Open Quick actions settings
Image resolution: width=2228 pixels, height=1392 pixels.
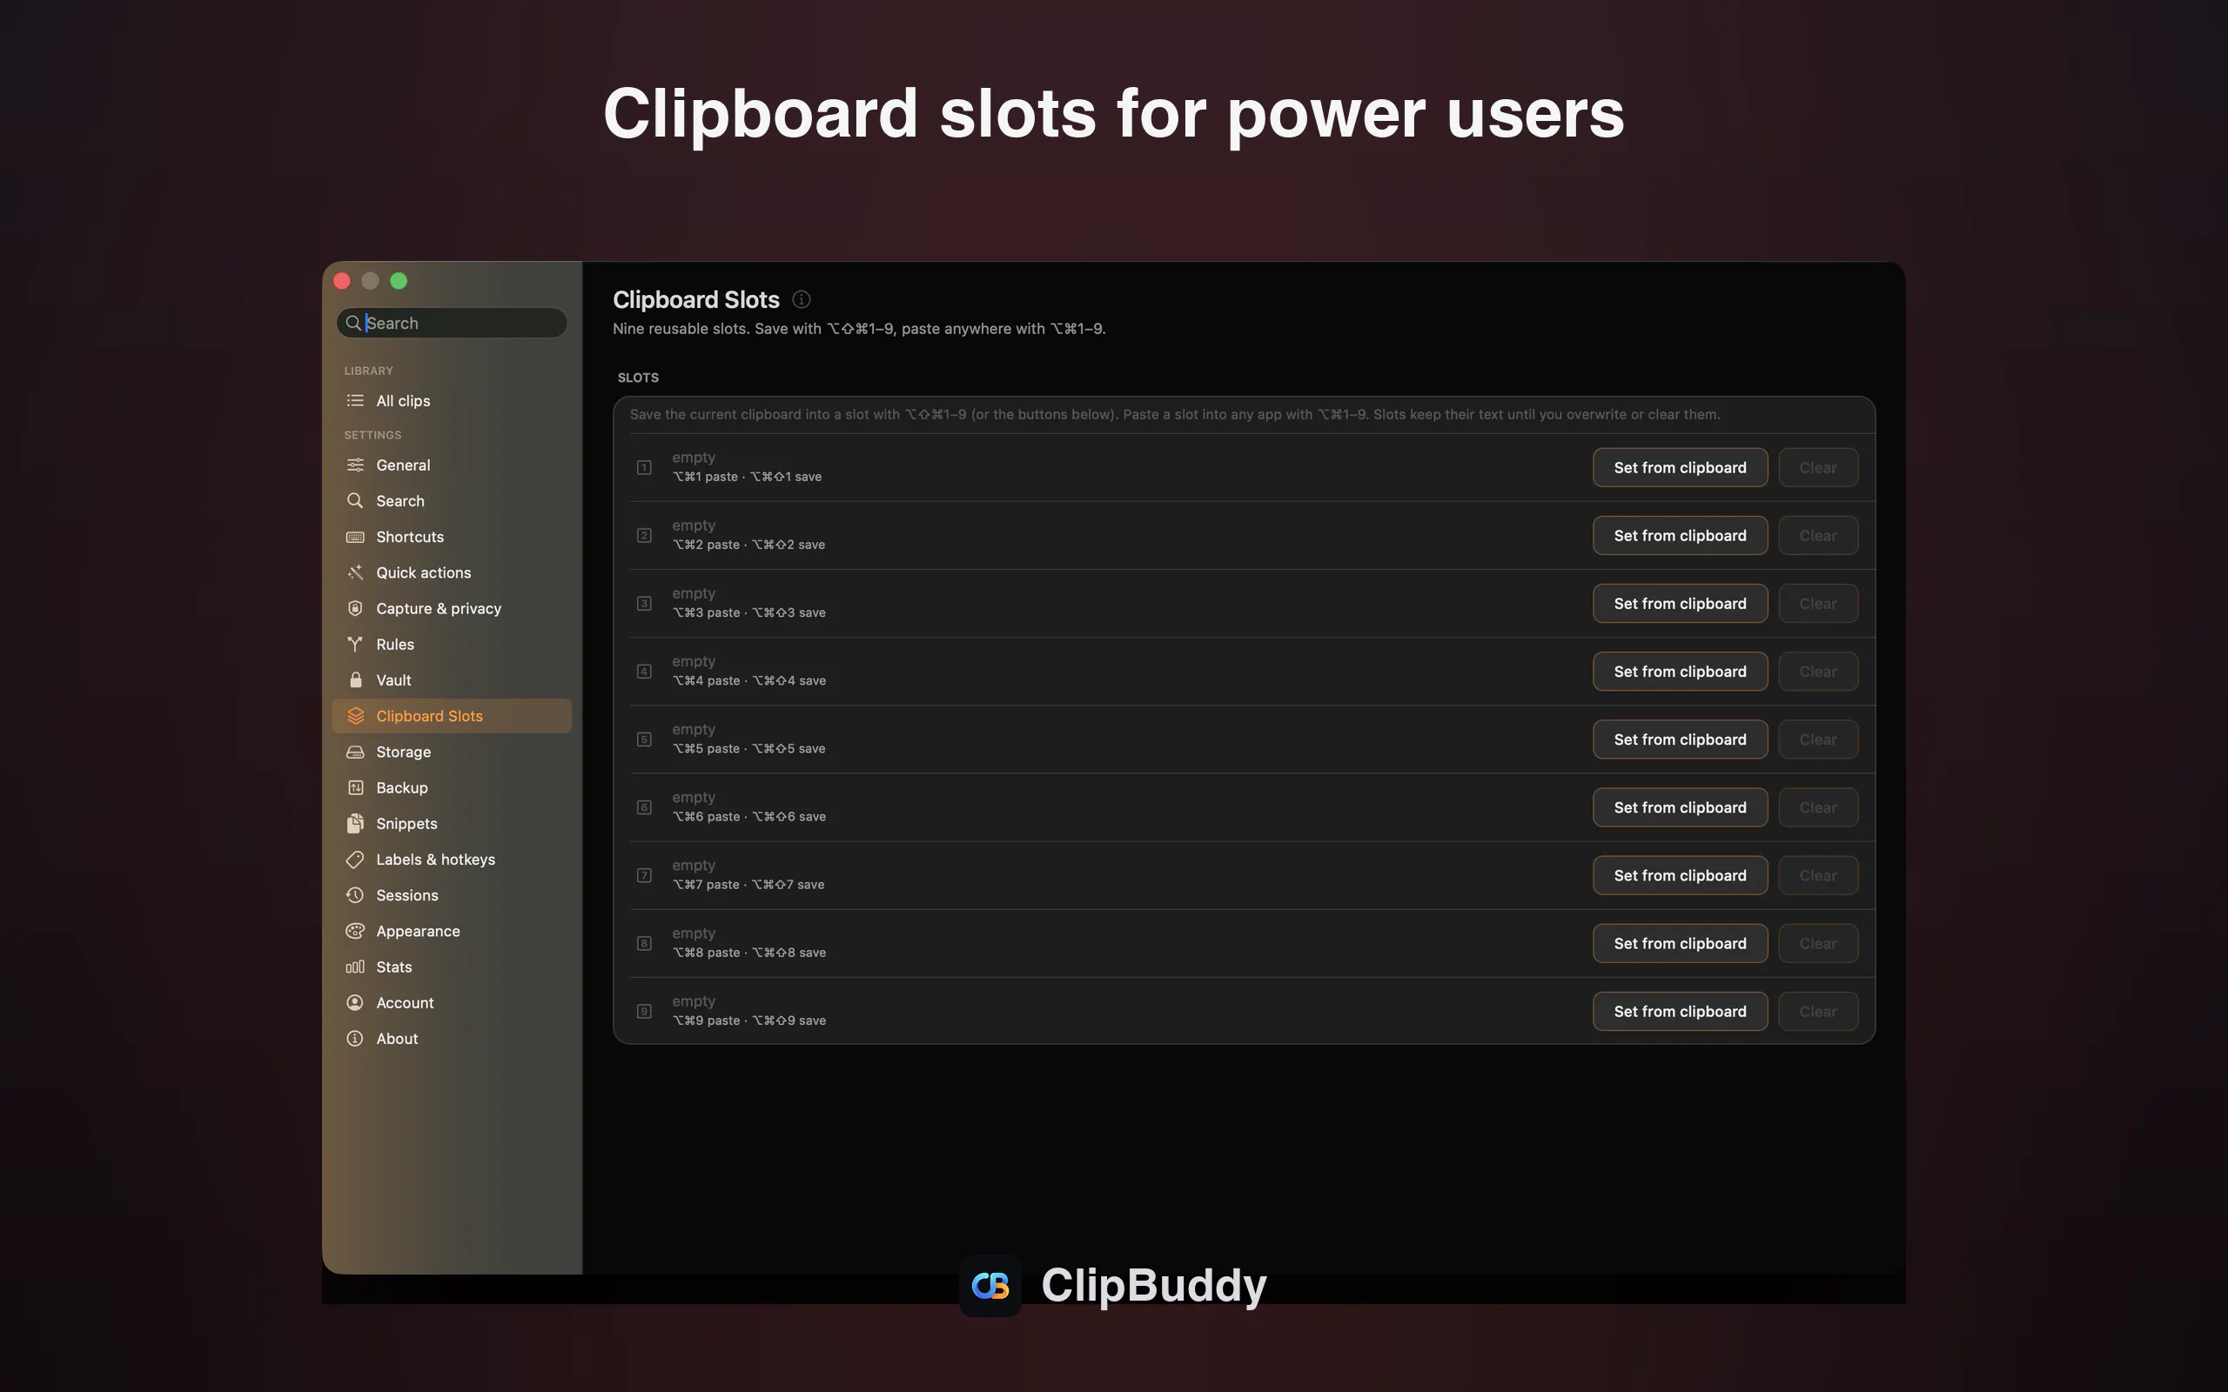click(451, 572)
